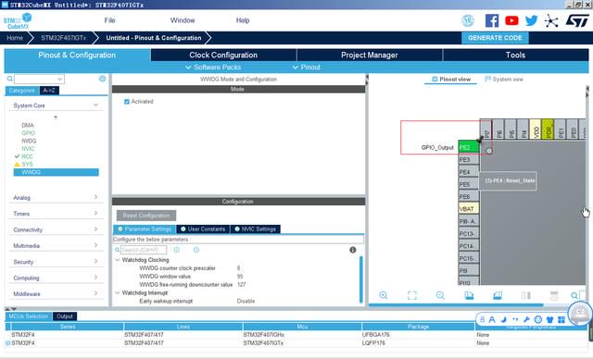This screenshot has height=359, width=593.
Task: Open the Software Packs dropdown
Action: (213, 68)
